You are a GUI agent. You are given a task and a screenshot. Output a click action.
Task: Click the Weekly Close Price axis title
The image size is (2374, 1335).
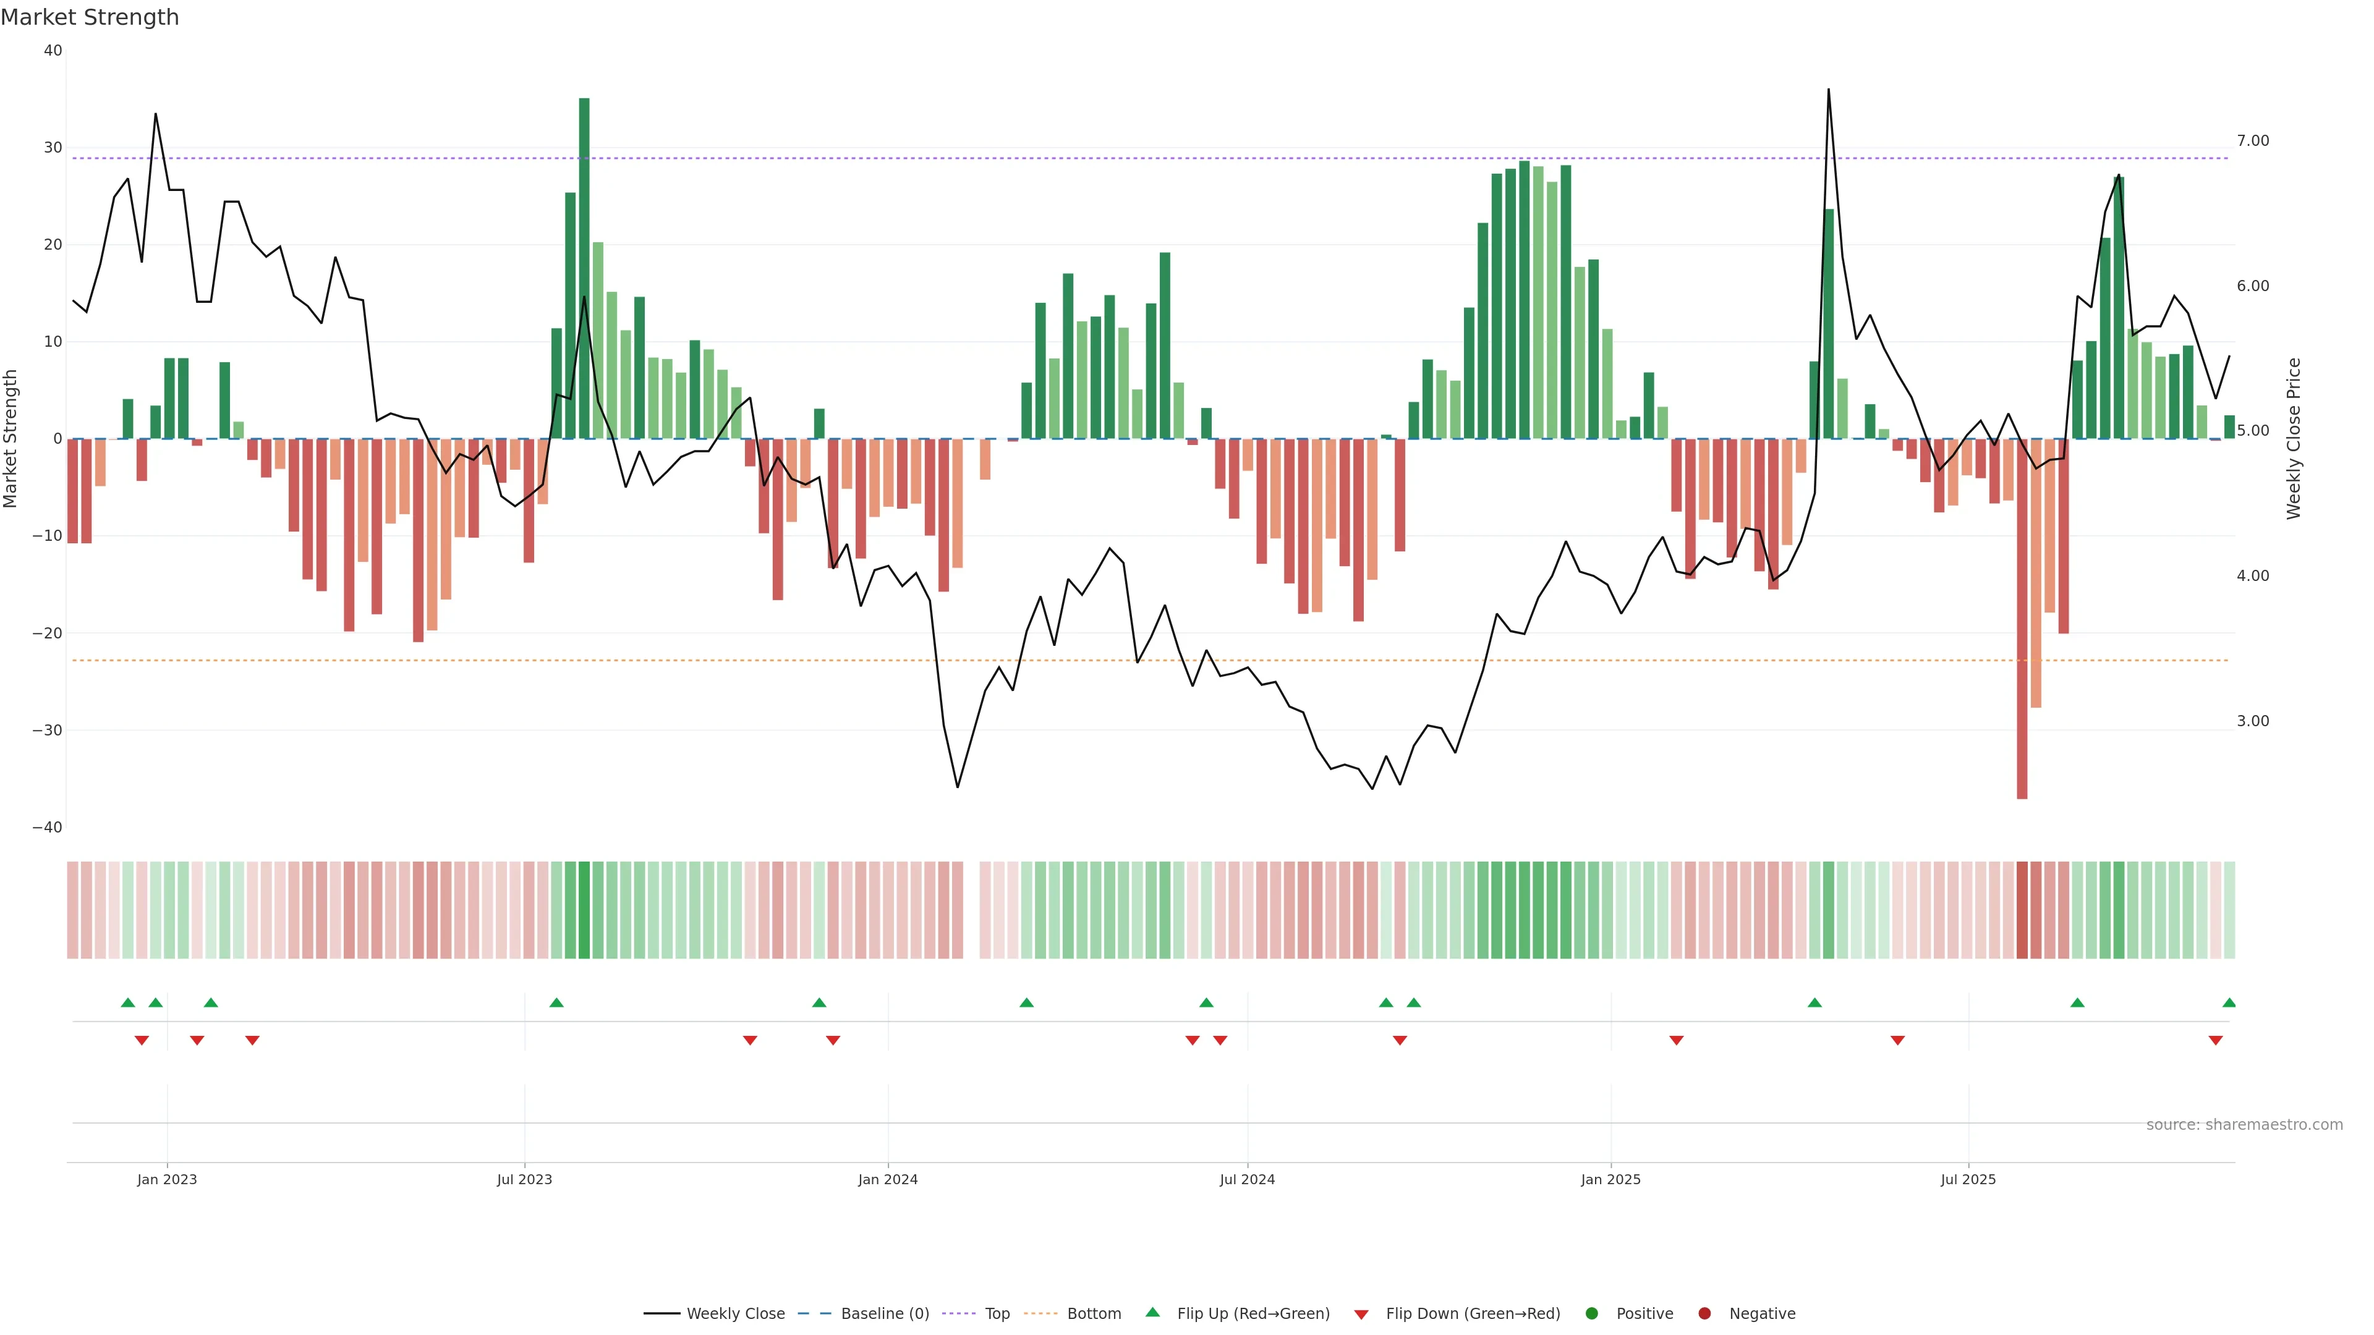(x=2294, y=439)
